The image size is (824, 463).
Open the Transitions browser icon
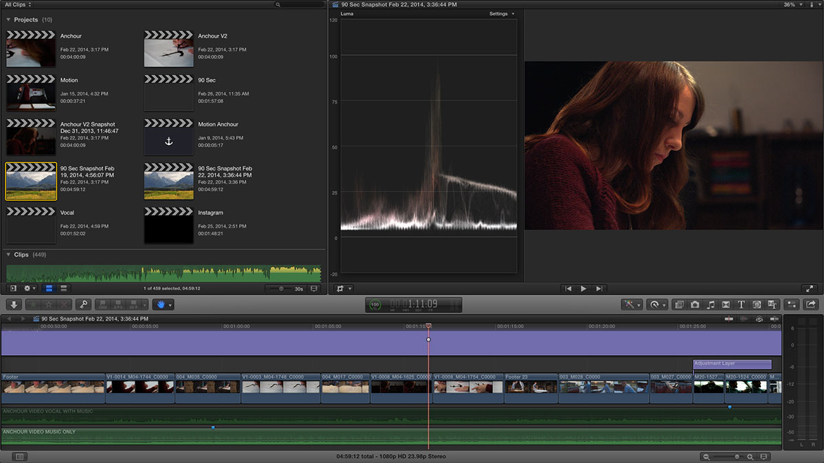tap(726, 304)
